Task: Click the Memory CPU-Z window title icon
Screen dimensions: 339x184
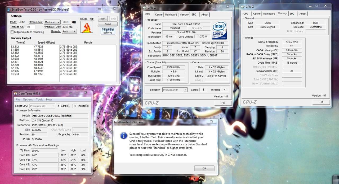Action: (x=243, y=7)
